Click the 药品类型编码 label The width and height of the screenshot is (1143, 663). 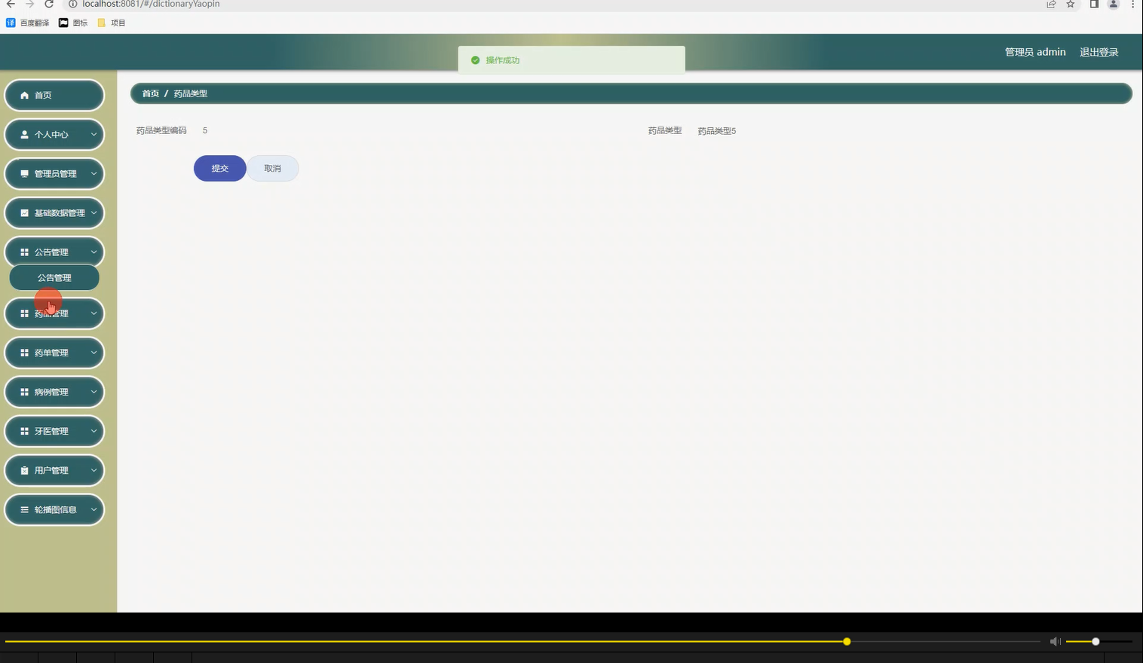pyautogui.click(x=161, y=130)
